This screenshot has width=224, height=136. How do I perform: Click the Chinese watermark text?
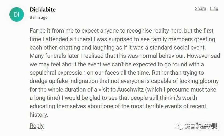[201, 126]
